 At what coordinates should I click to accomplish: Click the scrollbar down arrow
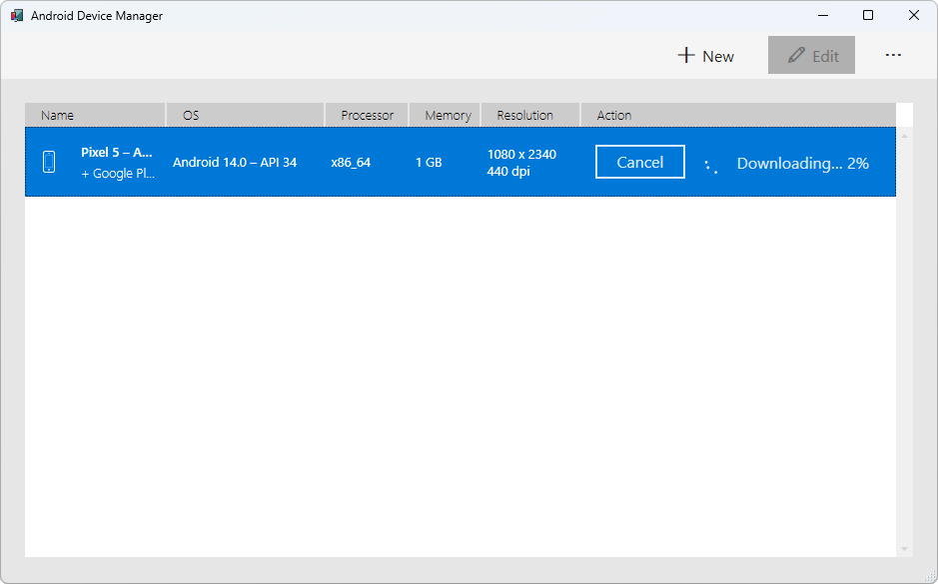click(905, 549)
